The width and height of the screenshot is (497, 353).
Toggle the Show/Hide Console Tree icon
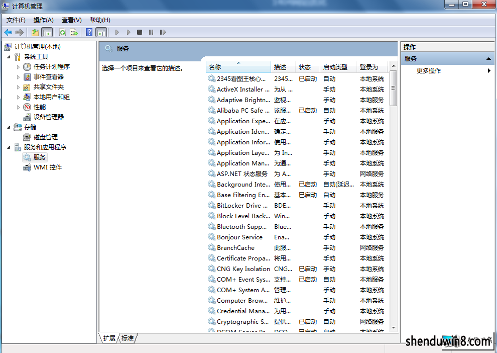coord(47,32)
